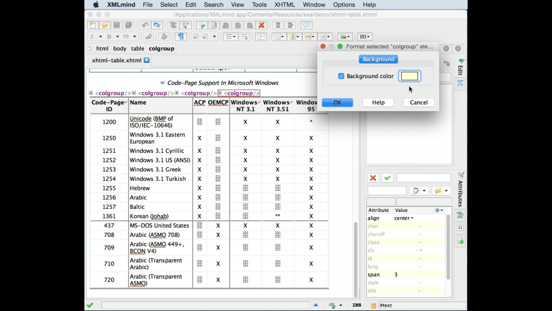The height and width of the screenshot is (311, 552).
Task: Click the attributes list scrollbar
Action: tap(448, 246)
